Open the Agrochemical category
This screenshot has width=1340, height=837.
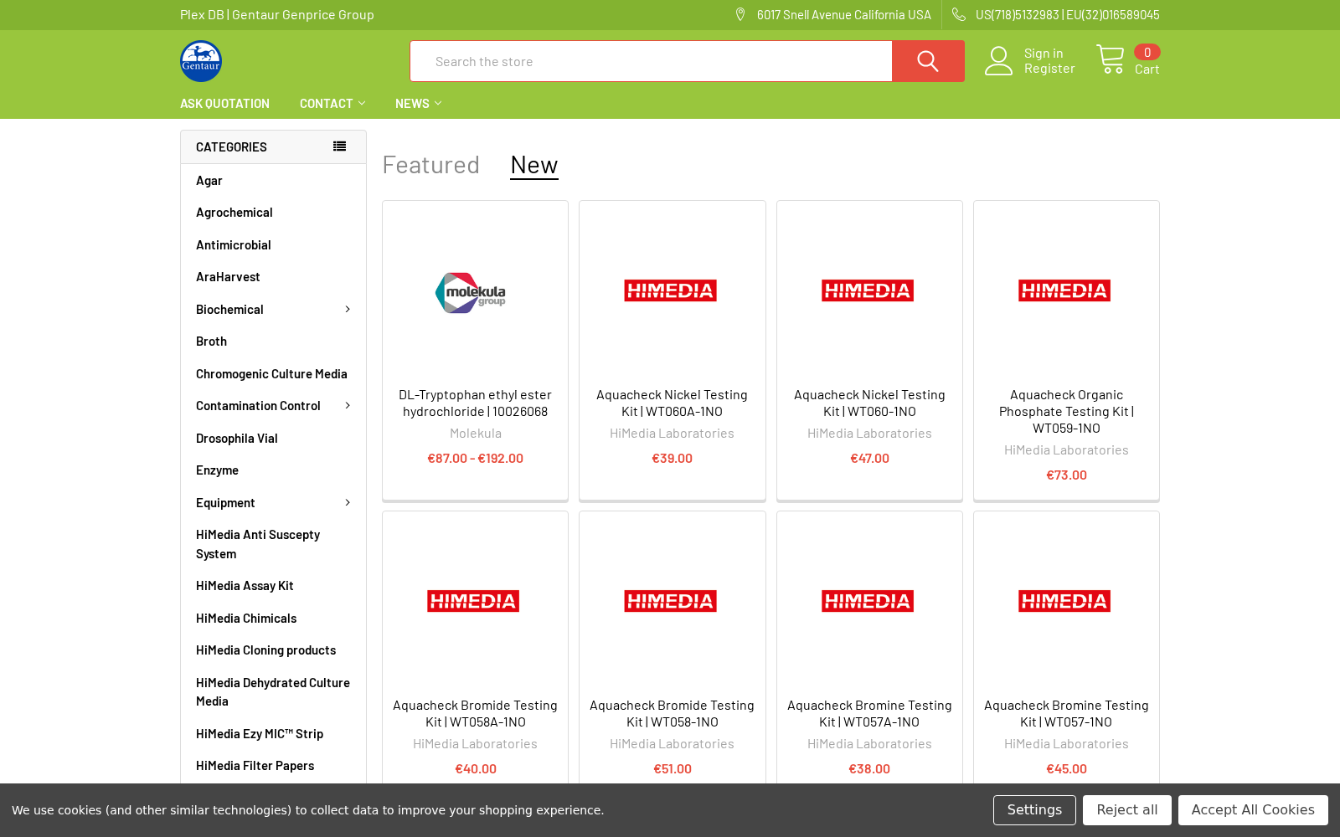coord(234,213)
